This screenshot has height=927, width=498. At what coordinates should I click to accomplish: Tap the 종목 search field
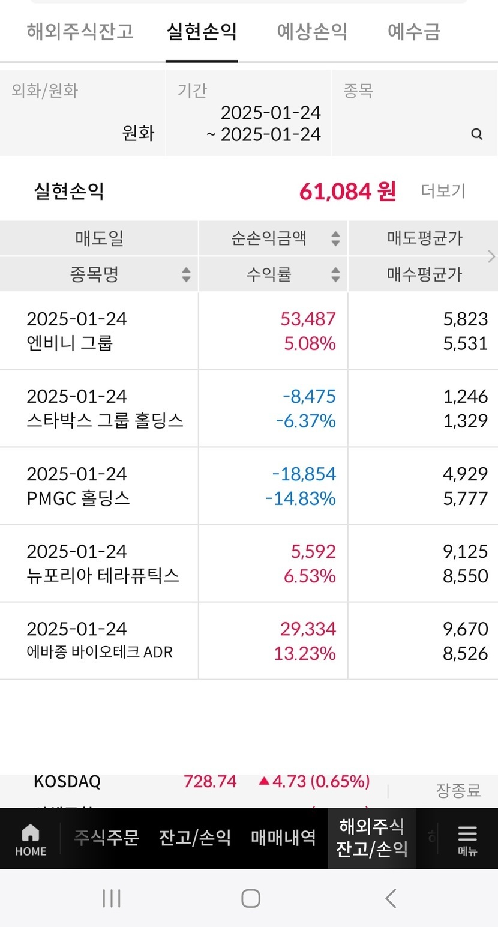tap(408, 113)
